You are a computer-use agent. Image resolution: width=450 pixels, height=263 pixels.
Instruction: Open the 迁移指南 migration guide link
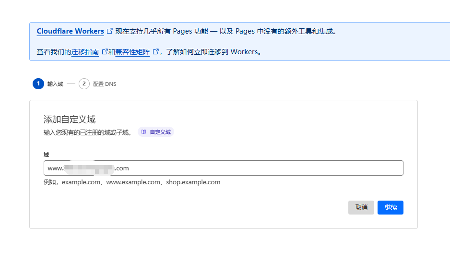pyautogui.click(x=85, y=52)
